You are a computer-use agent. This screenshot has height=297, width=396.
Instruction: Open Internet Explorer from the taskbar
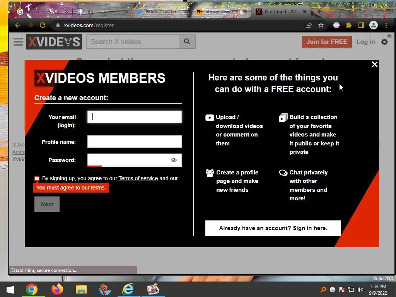tap(128, 289)
